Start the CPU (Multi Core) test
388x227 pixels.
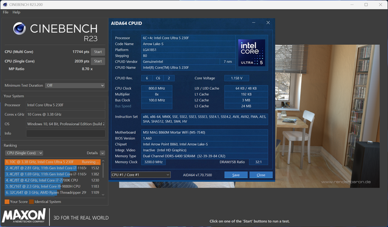[x=98, y=52]
